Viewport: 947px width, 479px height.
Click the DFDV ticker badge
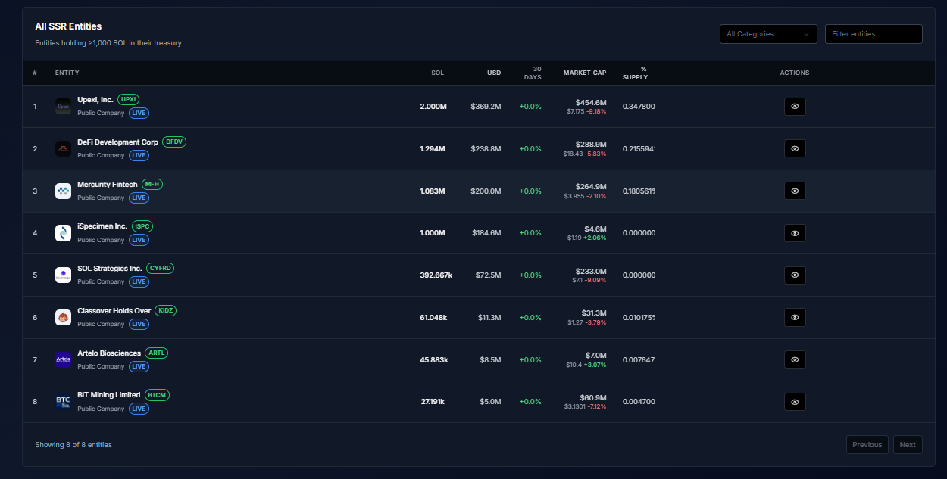tap(174, 142)
